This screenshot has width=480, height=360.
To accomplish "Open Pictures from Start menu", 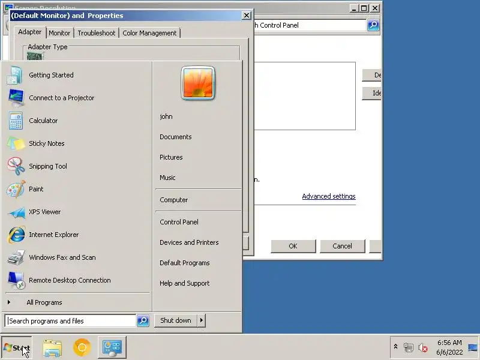I will click(x=171, y=157).
